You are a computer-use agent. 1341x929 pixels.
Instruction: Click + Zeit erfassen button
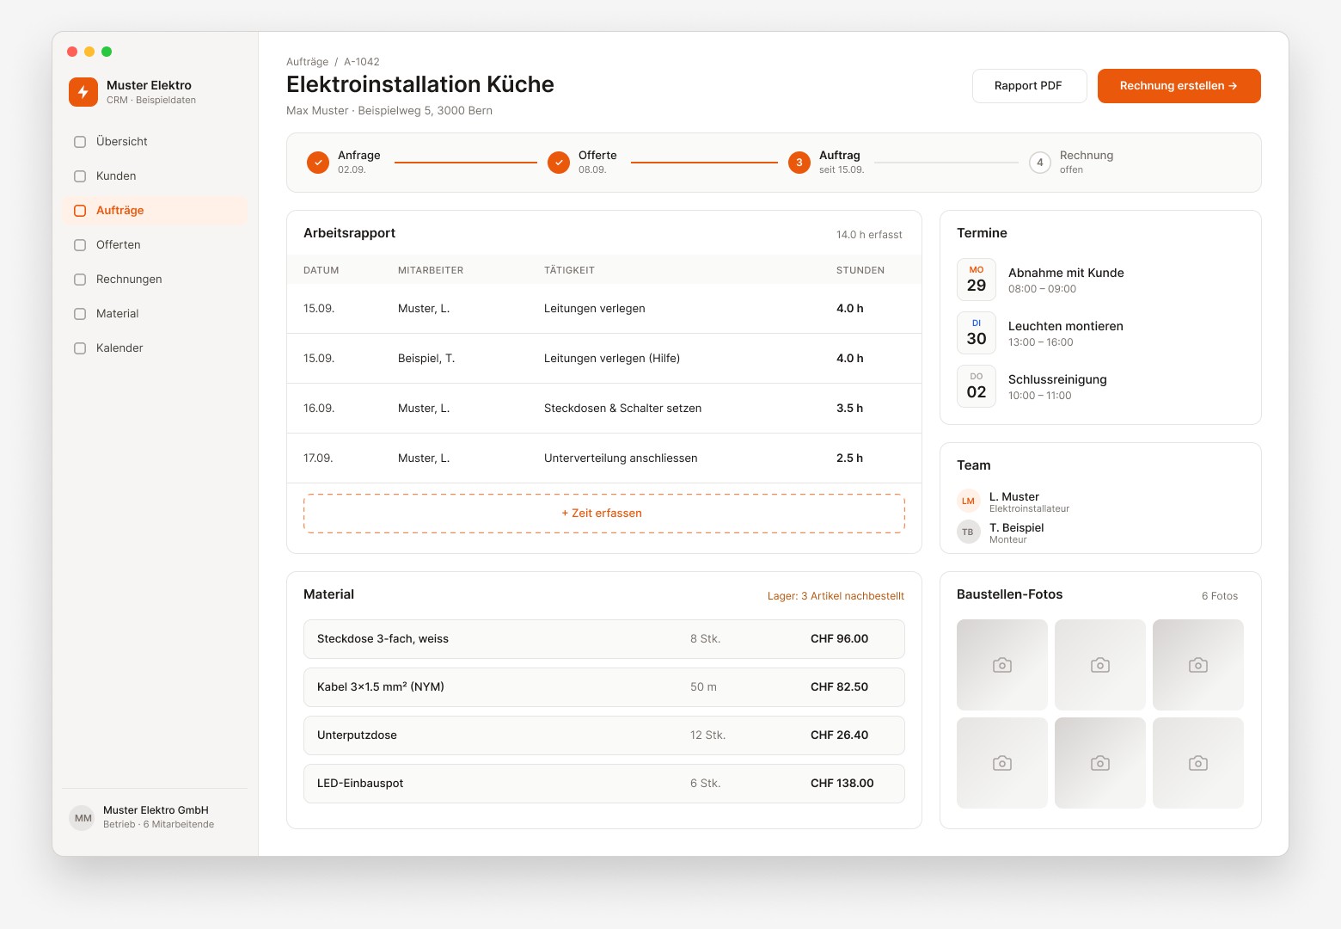coord(603,514)
